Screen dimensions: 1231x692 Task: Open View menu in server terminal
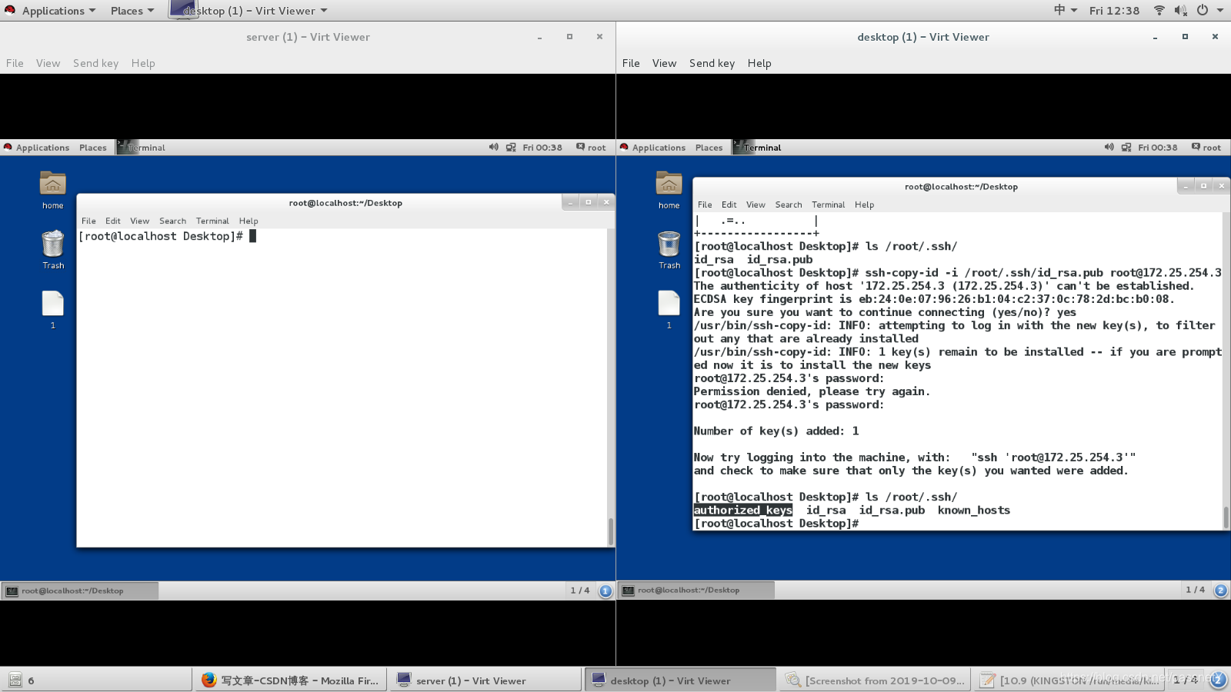[x=139, y=221]
